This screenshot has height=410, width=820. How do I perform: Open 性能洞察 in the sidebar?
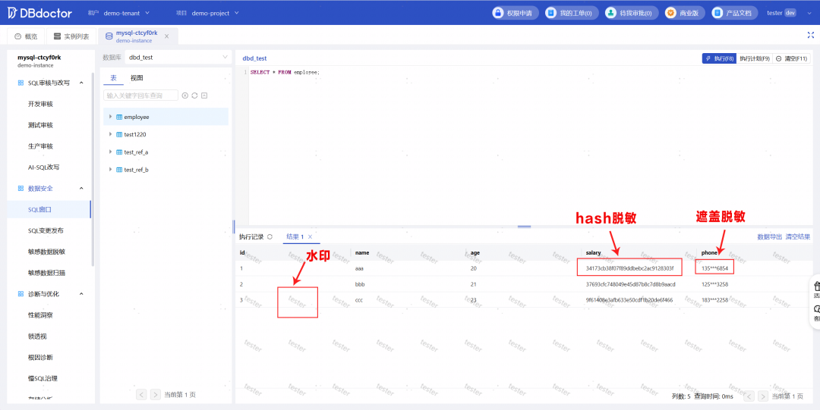pos(40,315)
